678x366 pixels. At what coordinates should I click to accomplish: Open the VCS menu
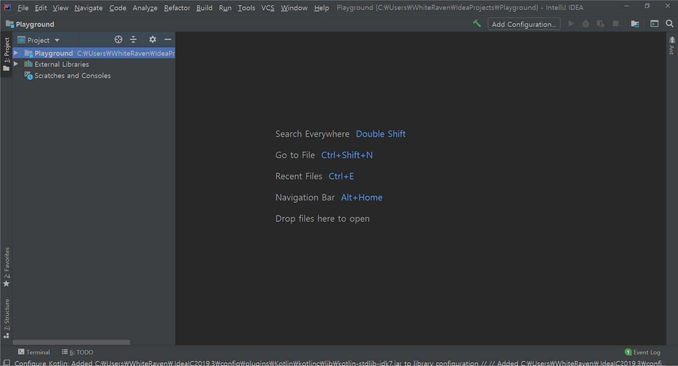268,7
